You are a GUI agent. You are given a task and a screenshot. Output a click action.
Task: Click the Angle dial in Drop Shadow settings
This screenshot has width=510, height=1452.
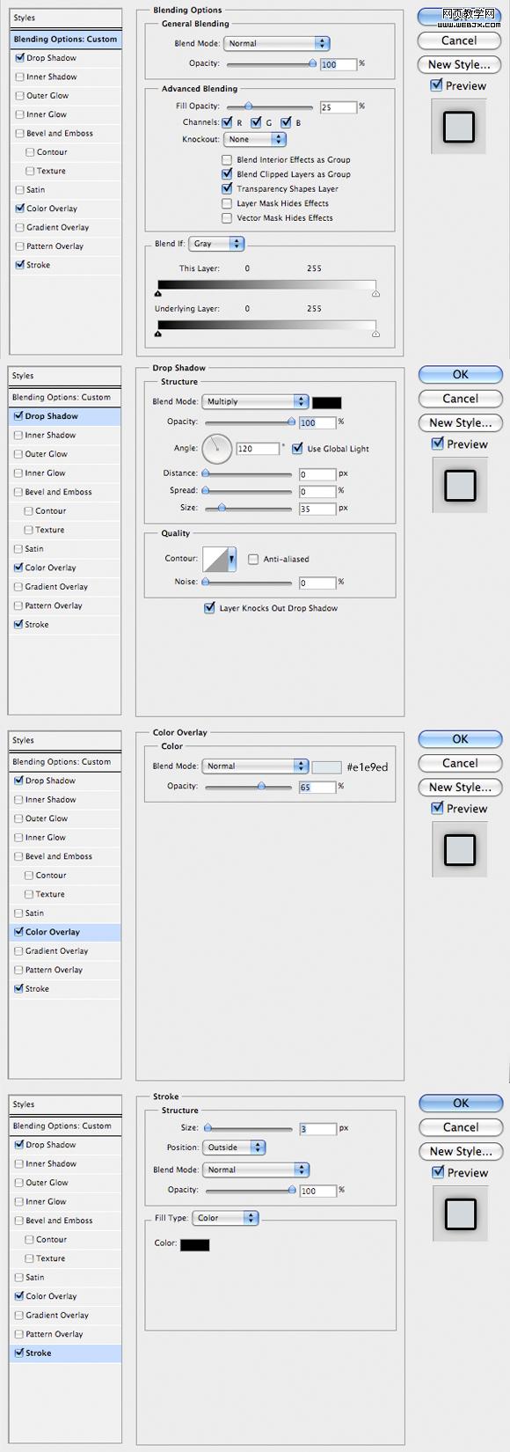(x=216, y=449)
